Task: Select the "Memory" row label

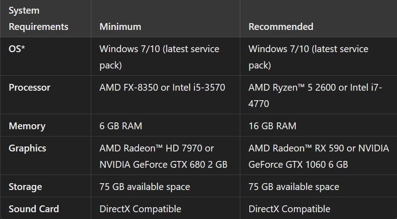Action: [x=27, y=126]
